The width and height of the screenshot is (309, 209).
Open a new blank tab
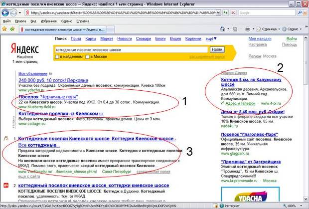coord(111,29)
